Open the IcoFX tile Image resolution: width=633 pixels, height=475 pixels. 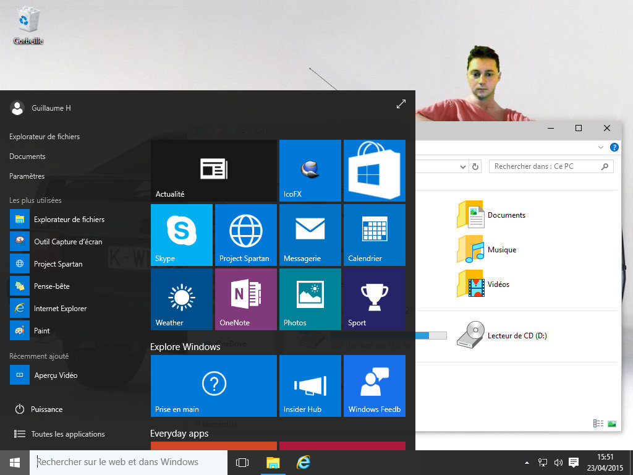click(310, 170)
